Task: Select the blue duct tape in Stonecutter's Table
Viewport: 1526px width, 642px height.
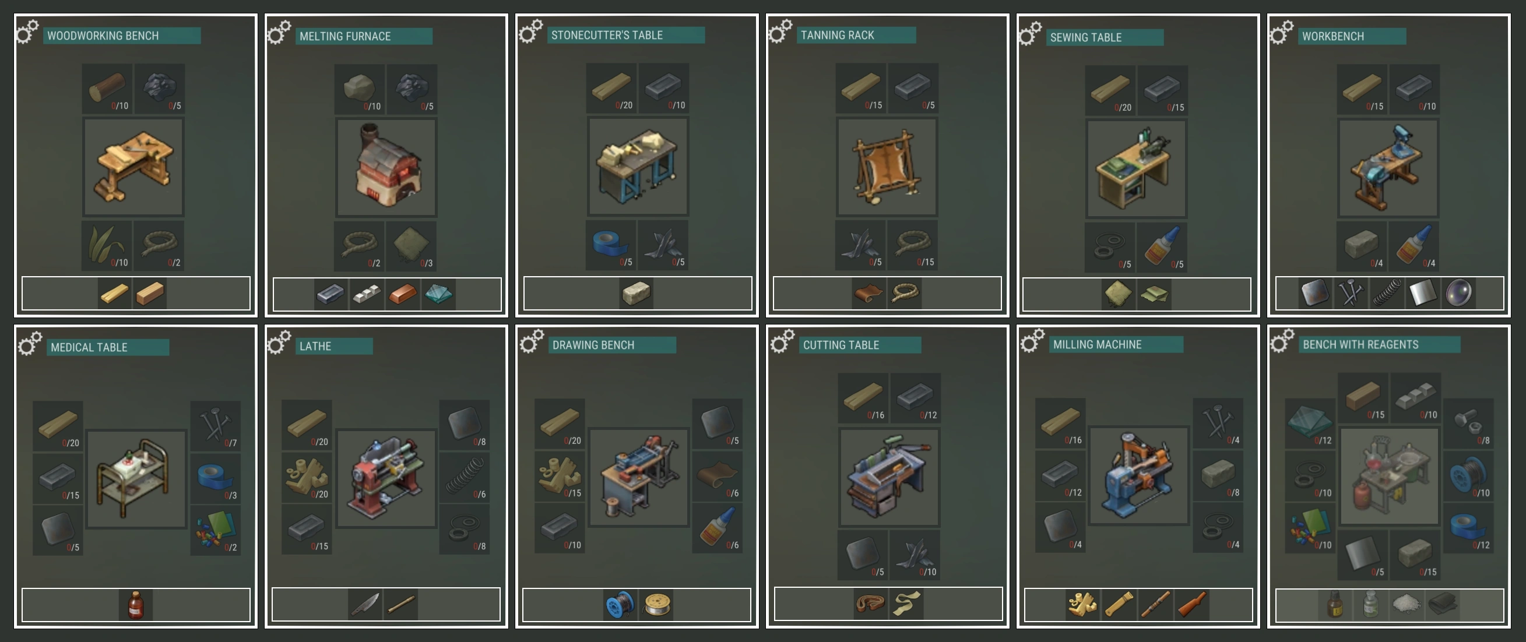Action: [611, 245]
